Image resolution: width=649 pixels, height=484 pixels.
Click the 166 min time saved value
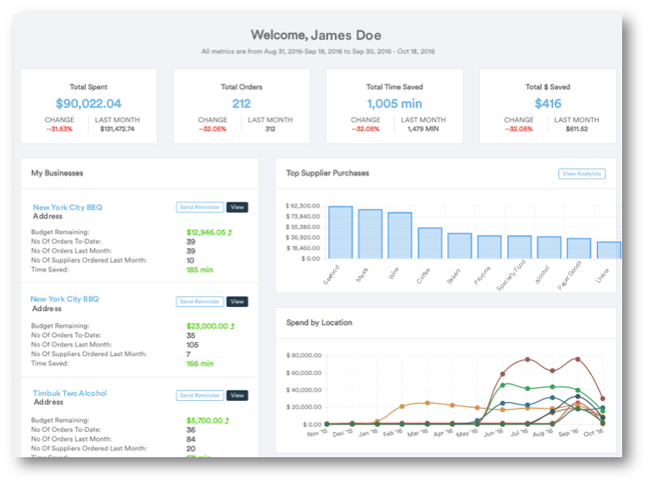pos(200,364)
